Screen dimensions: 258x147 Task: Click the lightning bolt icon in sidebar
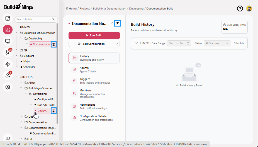pyautogui.click(x=8, y=64)
